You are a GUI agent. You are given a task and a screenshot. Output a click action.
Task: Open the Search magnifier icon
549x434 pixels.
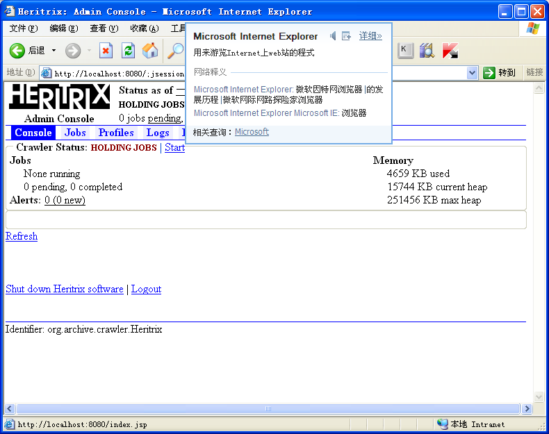click(176, 51)
